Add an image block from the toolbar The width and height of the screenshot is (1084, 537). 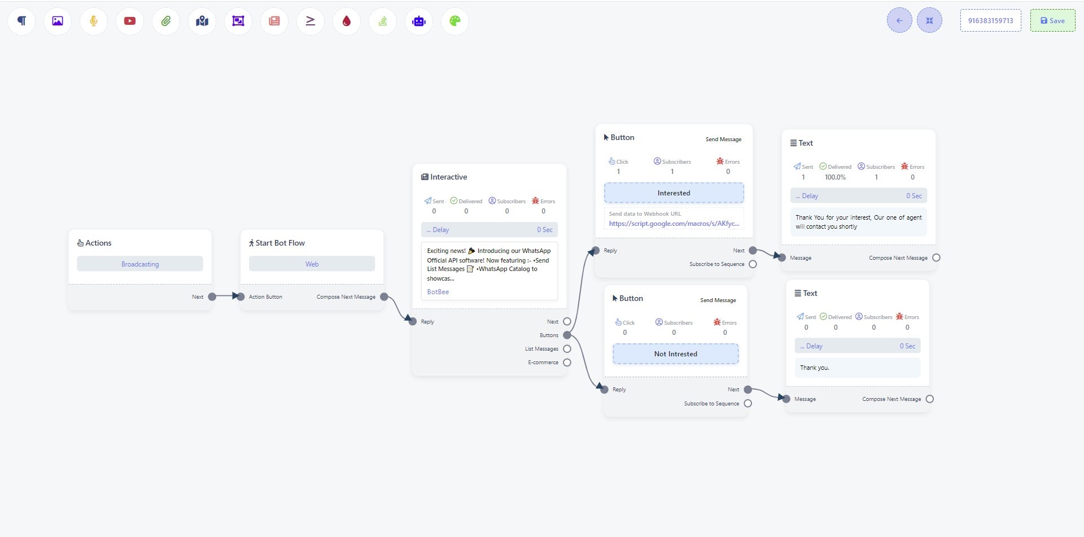[x=58, y=21]
